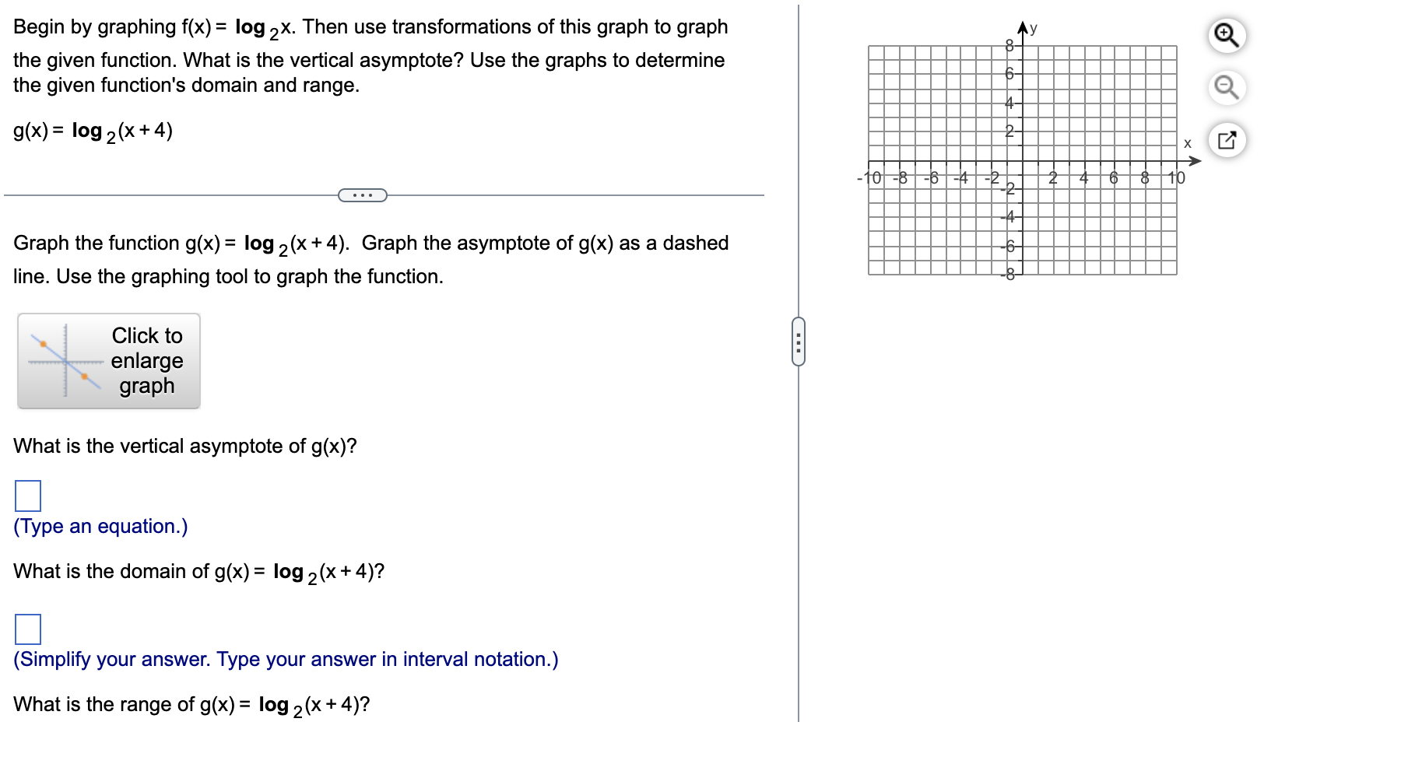The height and width of the screenshot is (757, 1415).
Task: Select the g(x) = log2(x+4) equation text
Action: (93, 131)
